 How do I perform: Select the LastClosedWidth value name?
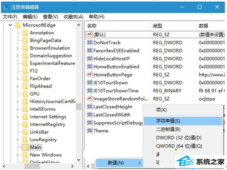112,115
